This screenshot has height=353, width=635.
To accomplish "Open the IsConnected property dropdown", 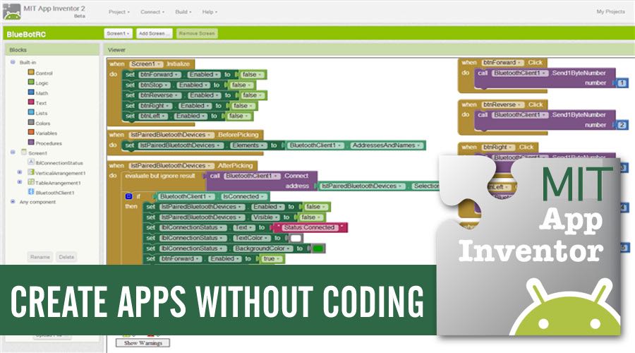I will tap(243, 196).
